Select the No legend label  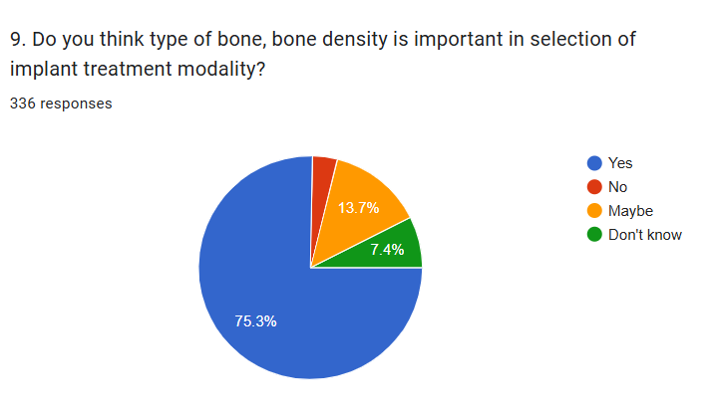click(617, 187)
